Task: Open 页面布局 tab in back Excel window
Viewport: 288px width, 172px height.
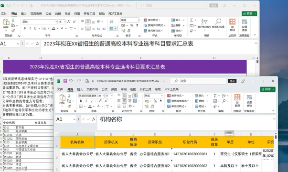Action: click(36, 14)
